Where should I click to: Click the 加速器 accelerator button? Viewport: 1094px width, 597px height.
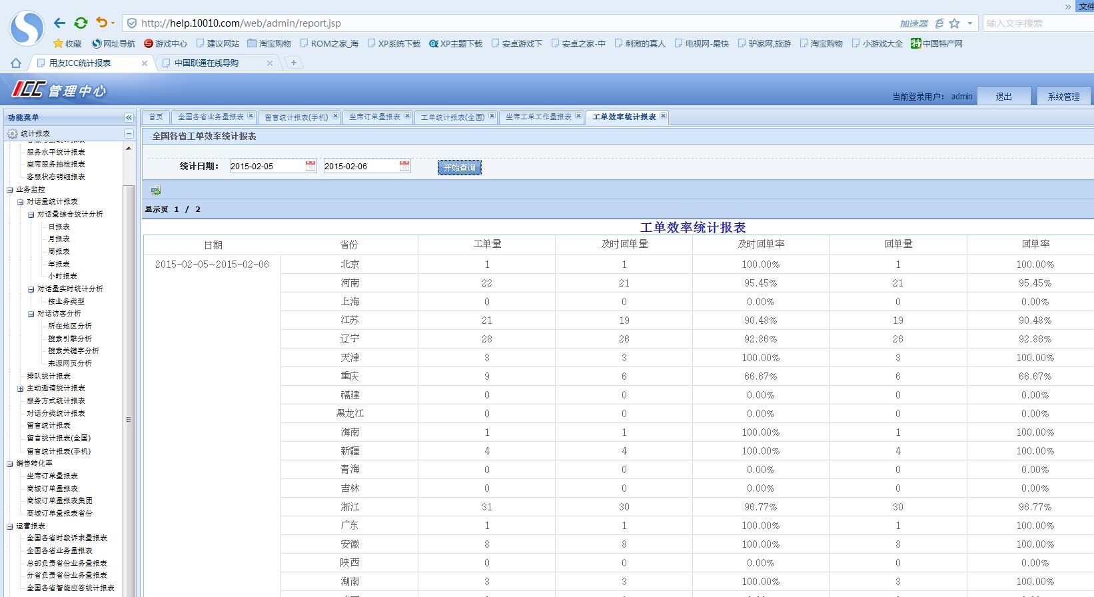pos(913,23)
